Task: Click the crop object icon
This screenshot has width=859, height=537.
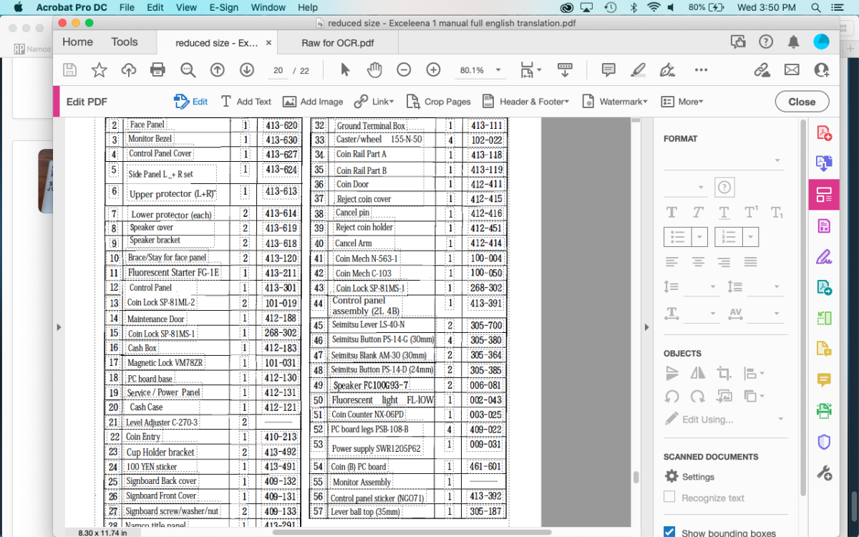Action: (x=724, y=373)
